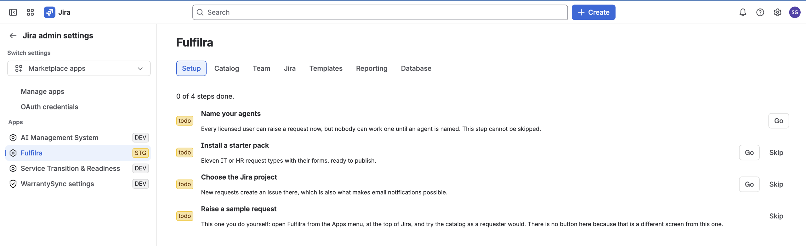Image resolution: width=806 pixels, height=246 pixels.
Task: Focus the Search input field
Action: point(380,12)
